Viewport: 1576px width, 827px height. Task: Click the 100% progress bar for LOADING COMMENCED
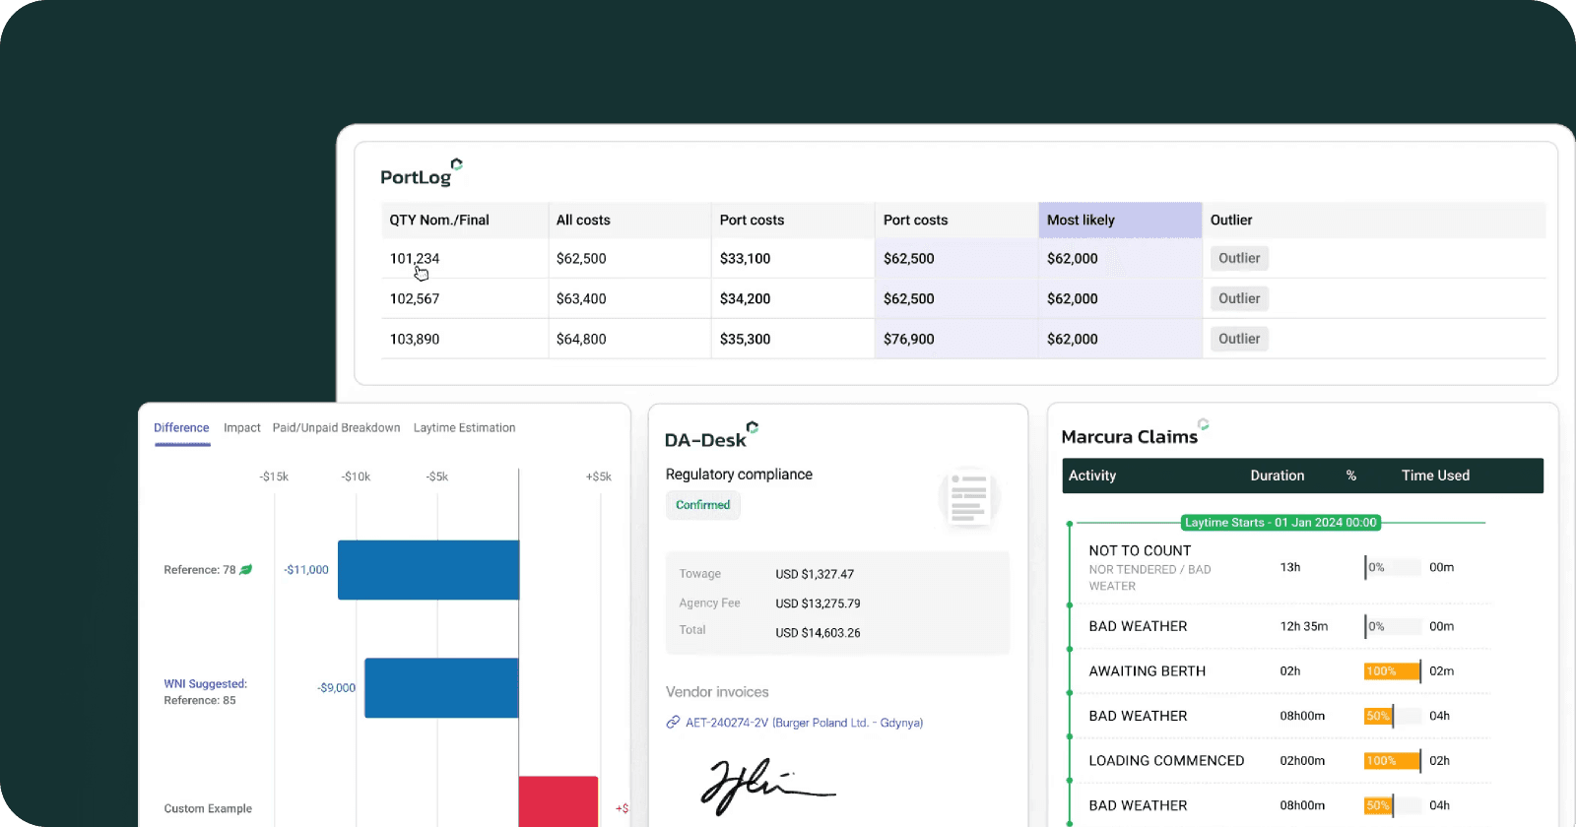click(1392, 761)
